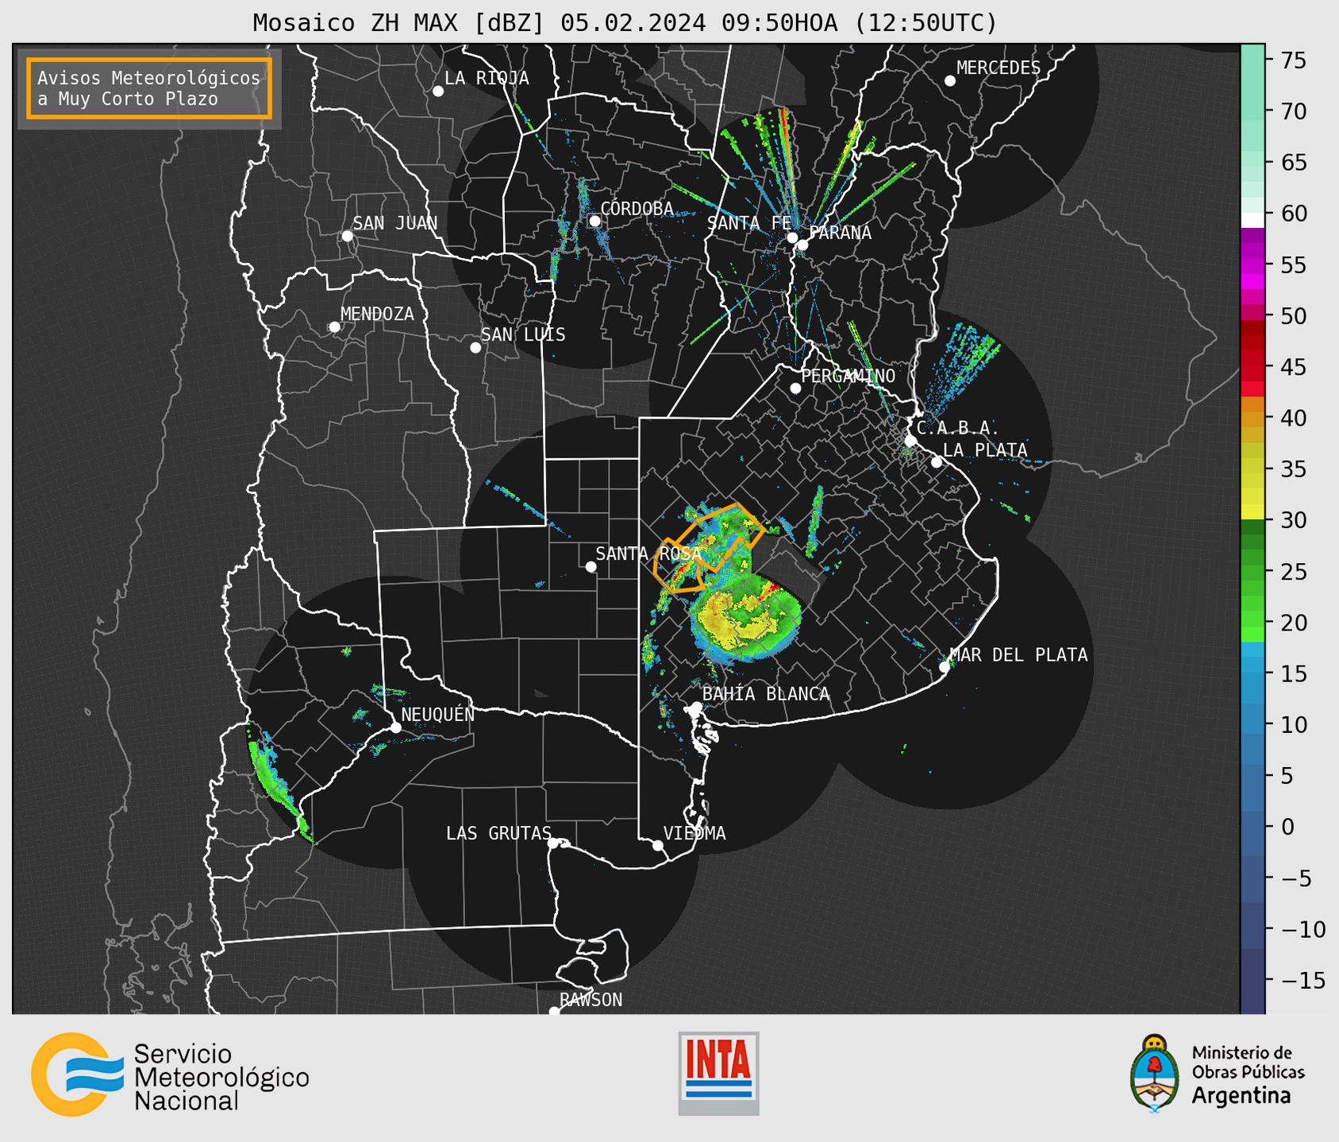Image resolution: width=1339 pixels, height=1142 pixels.
Task: Click the Rawson city dot
Action: click(554, 1012)
